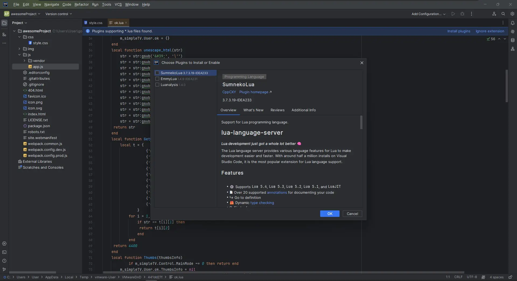Open the CppCXY vendor link
This screenshot has width=517, height=281.
pyautogui.click(x=229, y=92)
